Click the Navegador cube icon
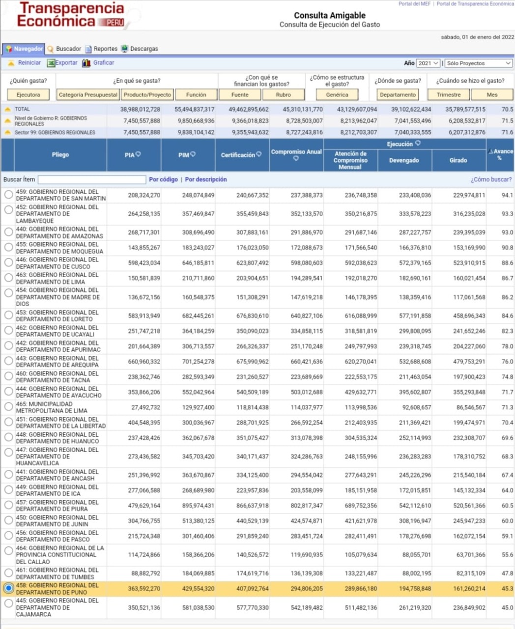This screenshot has width=515, height=629. click(8, 49)
